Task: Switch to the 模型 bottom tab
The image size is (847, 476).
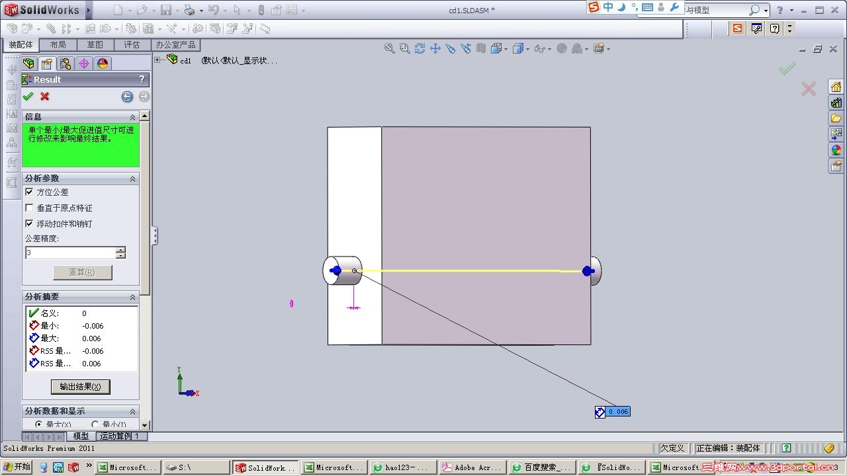Action: coord(81,436)
